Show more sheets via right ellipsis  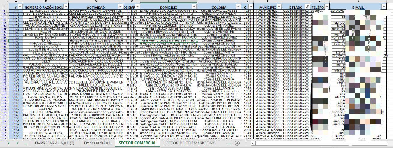coord(229,143)
